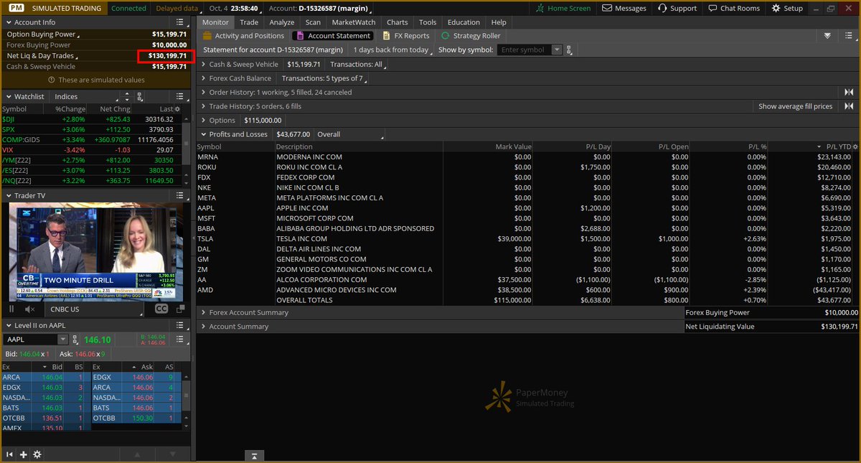Expand the Options section
The height and width of the screenshot is (463, 861).
(203, 120)
